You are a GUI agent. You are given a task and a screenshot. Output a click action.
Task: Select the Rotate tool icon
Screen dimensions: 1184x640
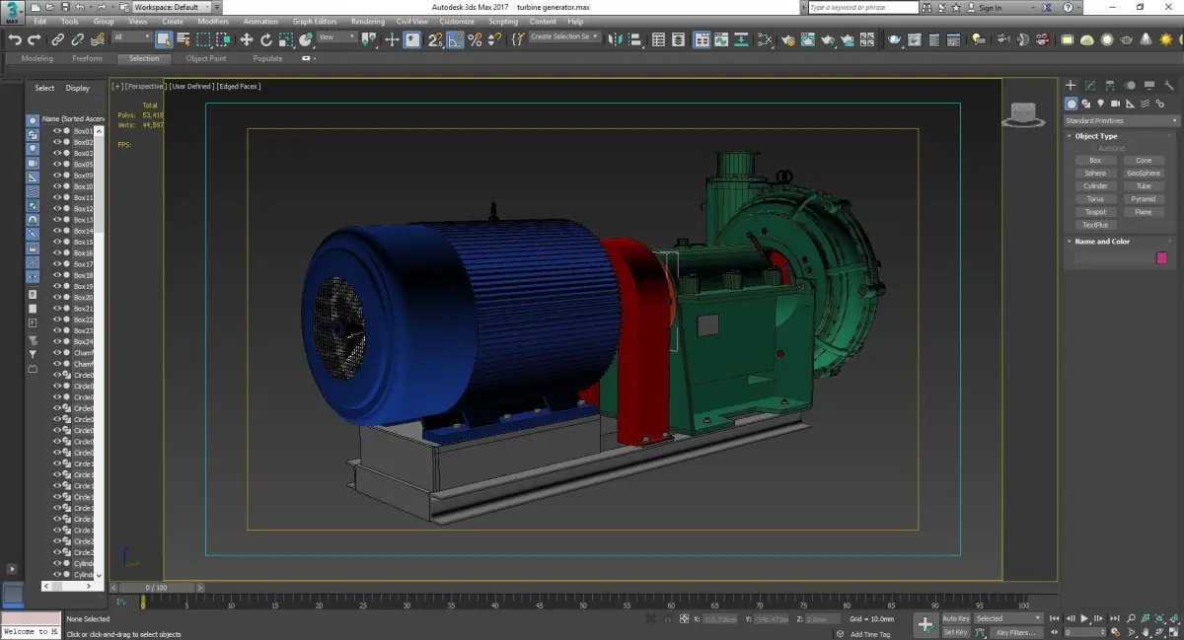click(266, 39)
